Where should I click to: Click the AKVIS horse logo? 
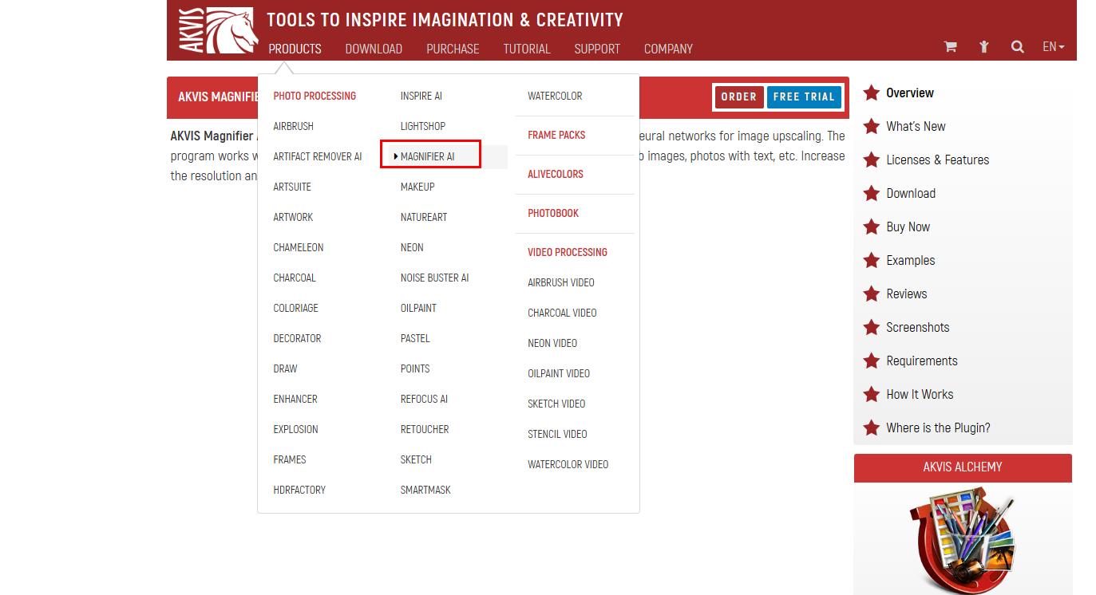(x=218, y=30)
